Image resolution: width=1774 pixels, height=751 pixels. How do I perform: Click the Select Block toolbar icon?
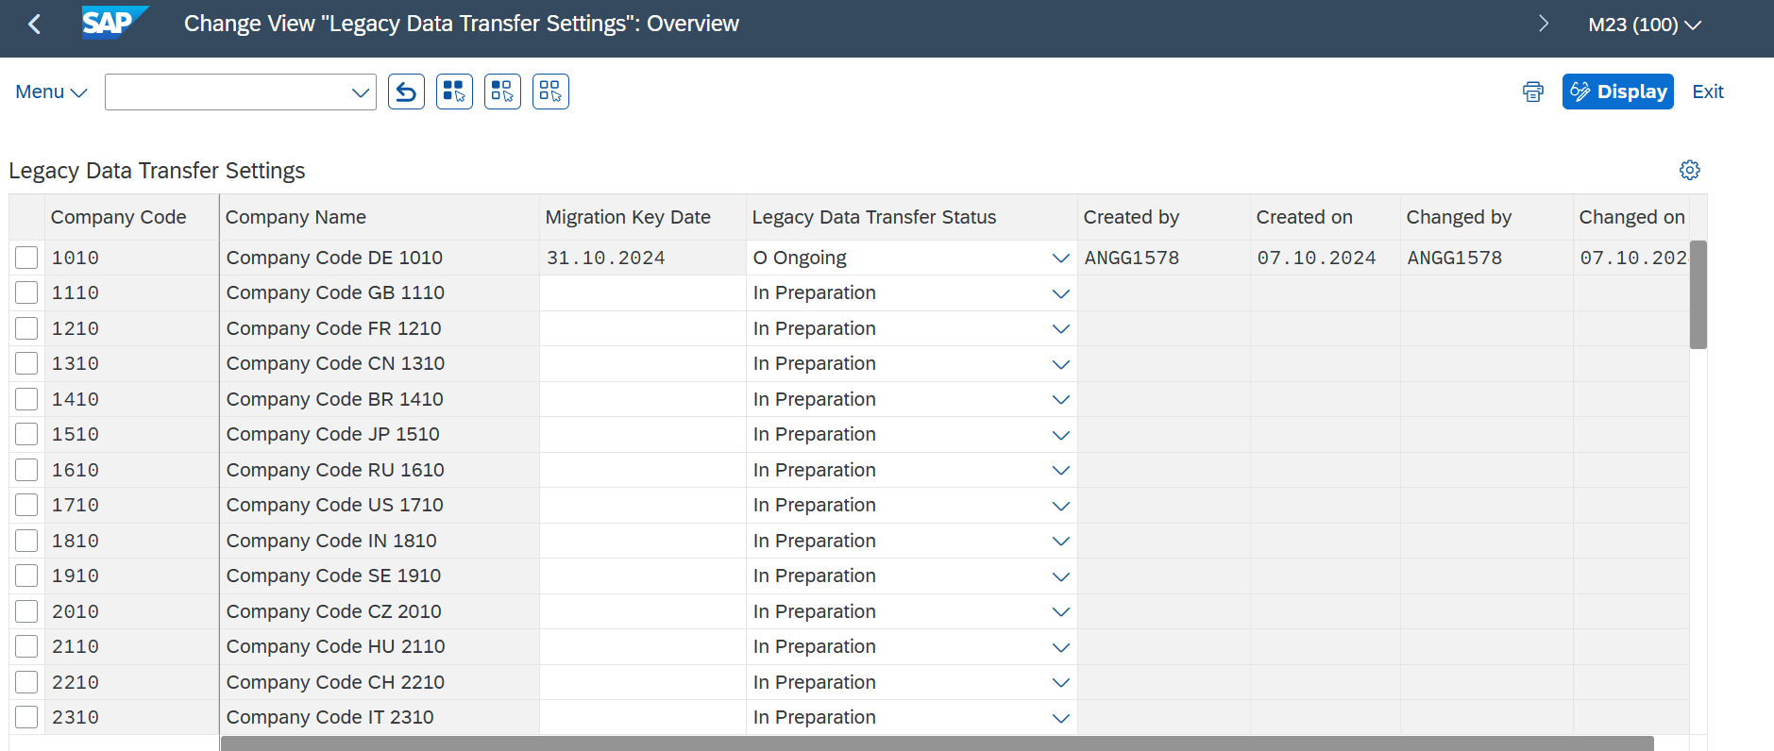click(x=502, y=92)
